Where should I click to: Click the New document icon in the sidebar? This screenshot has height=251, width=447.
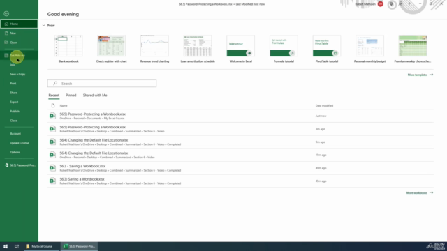[6, 33]
